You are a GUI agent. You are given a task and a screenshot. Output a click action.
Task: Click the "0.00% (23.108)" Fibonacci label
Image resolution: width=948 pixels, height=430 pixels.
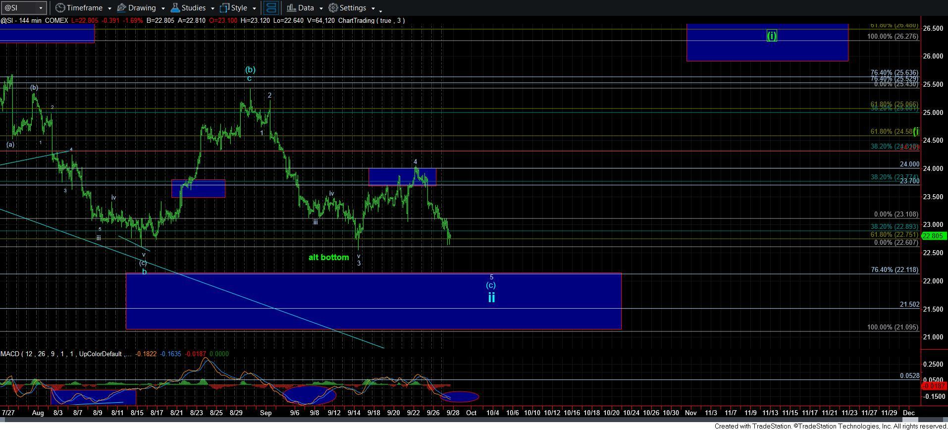click(896, 215)
